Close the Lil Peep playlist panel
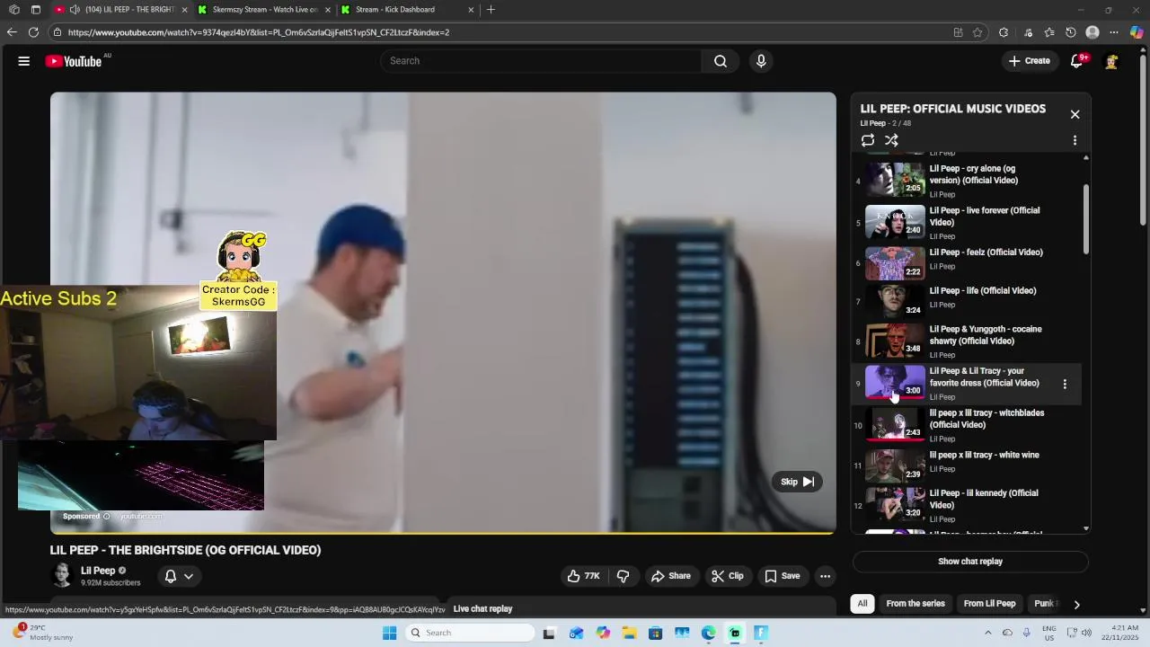 tap(1075, 114)
